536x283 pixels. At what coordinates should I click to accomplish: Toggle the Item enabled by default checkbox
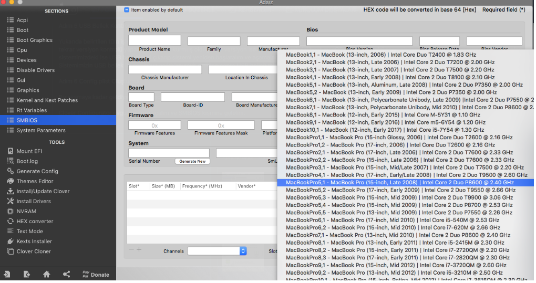point(127,10)
